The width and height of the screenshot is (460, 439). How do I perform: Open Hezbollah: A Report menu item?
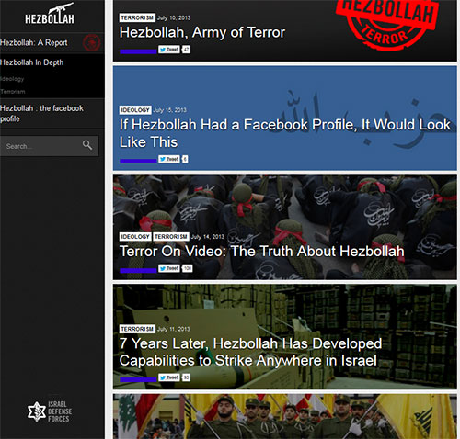34,42
